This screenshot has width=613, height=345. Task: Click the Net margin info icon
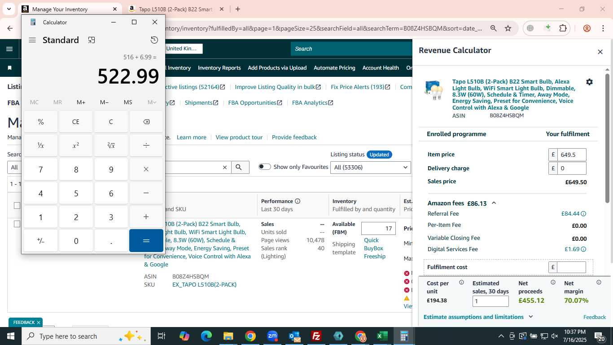tap(599, 283)
